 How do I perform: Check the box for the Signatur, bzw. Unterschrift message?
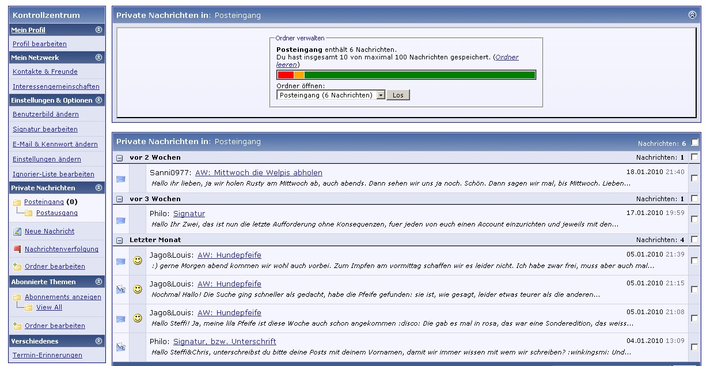[x=694, y=347]
